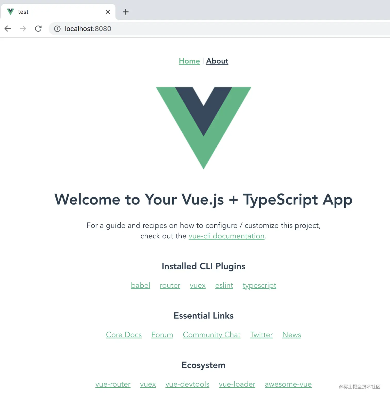390x399 pixels.
Task: Click the browser back arrow
Action: (8, 28)
